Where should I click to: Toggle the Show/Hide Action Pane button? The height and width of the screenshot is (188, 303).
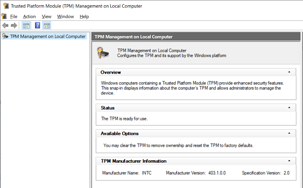[x=47, y=25]
